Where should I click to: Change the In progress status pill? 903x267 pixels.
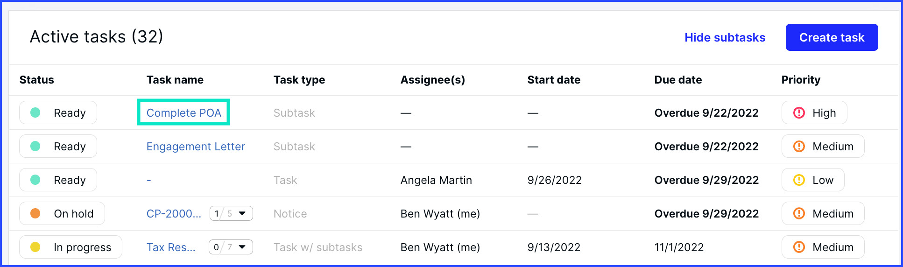[x=71, y=247]
